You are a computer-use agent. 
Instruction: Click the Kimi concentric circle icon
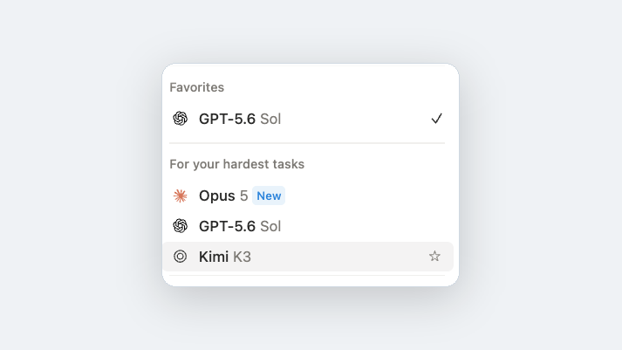(x=180, y=257)
